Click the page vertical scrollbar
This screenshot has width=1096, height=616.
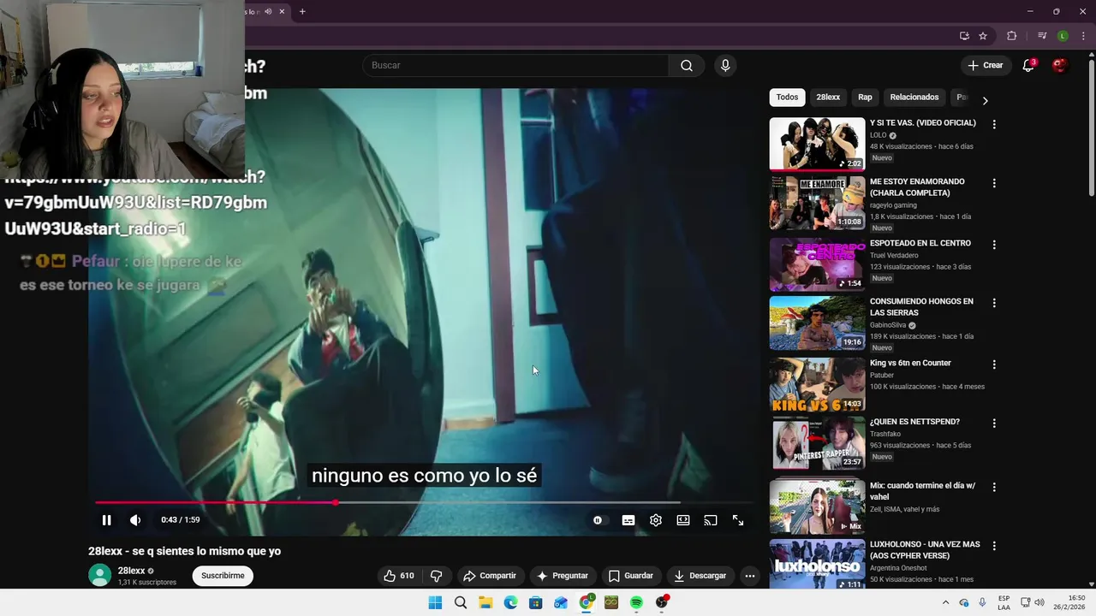[1092, 128]
